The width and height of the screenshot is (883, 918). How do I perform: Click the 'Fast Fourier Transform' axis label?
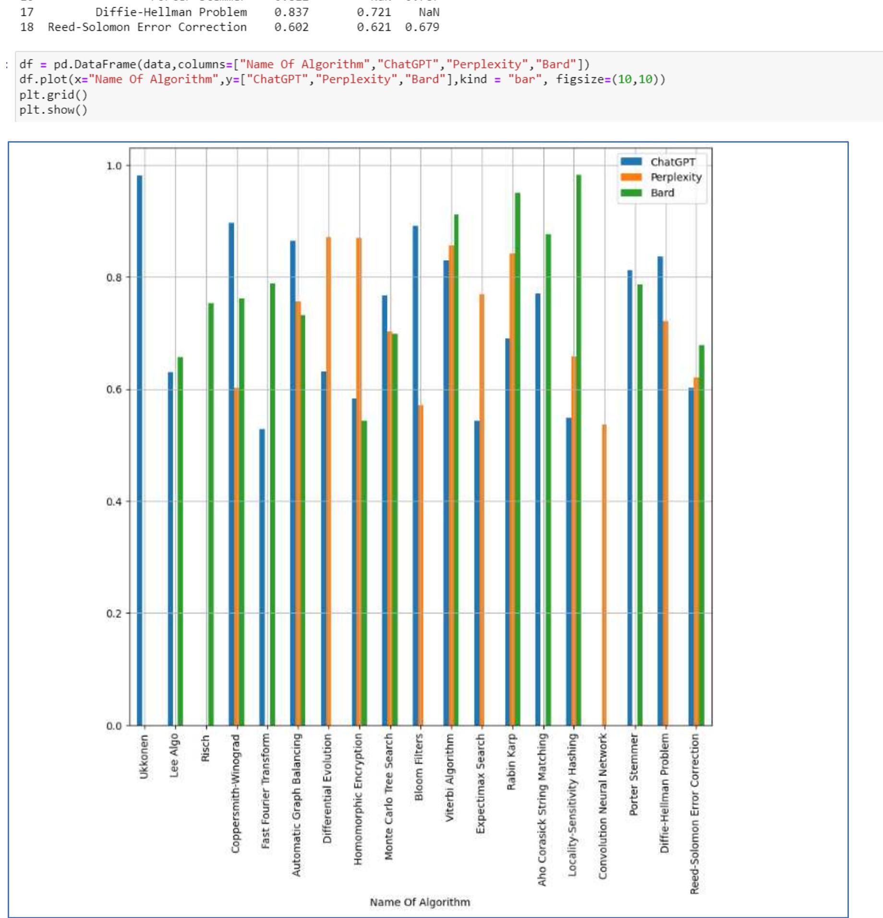click(266, 791)
